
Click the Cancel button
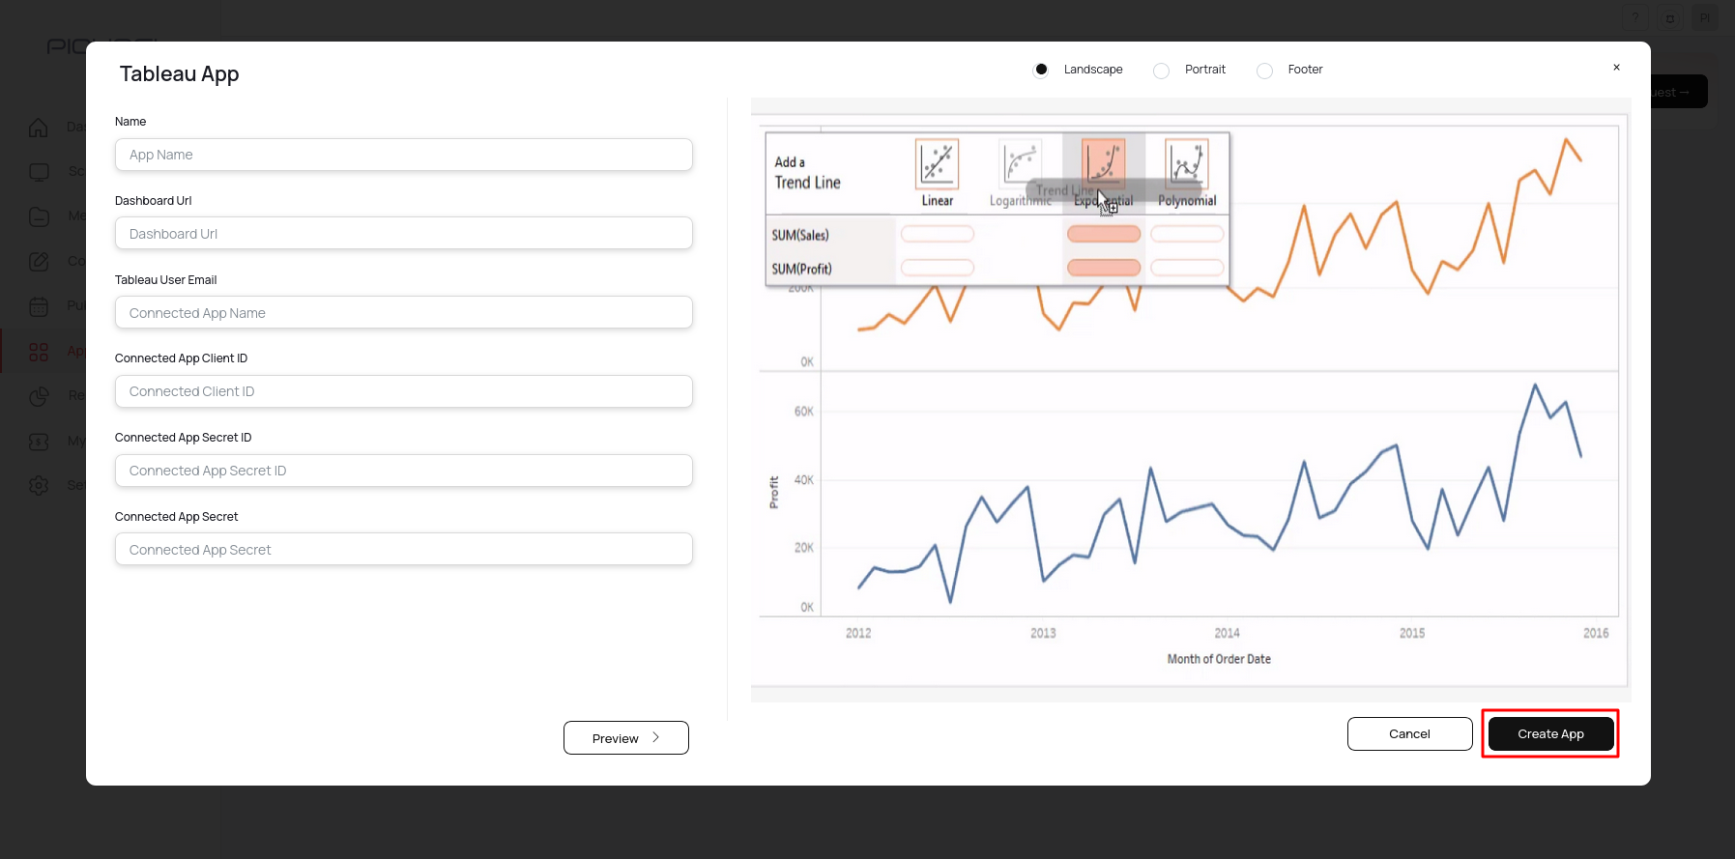[1409, 734]
